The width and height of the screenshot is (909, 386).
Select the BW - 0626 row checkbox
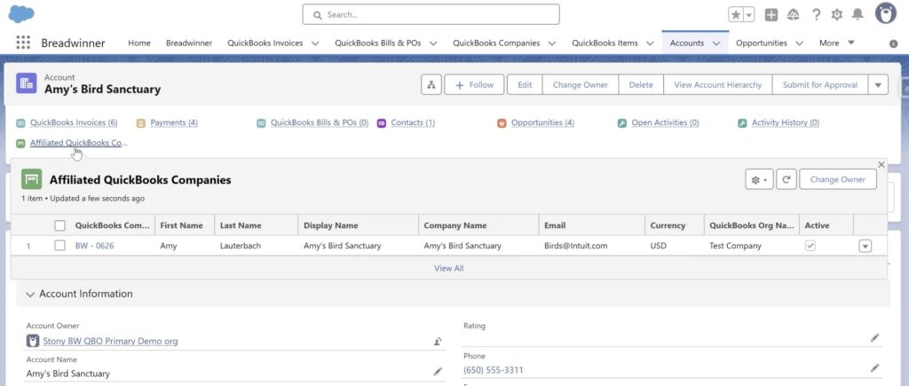tap(59, 246)
